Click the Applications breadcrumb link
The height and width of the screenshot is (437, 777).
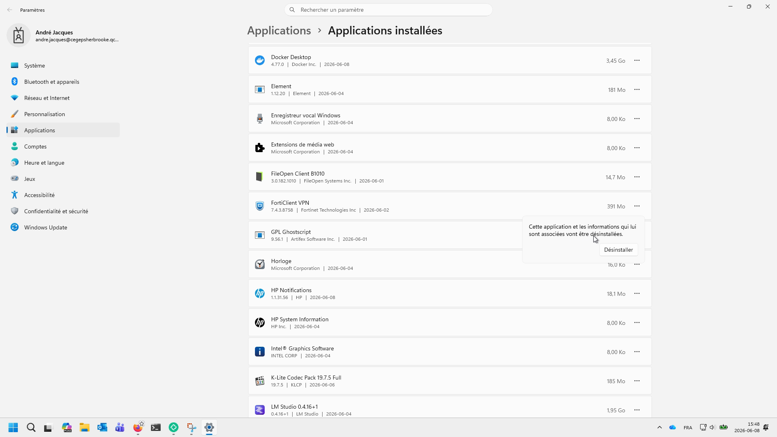(x=279, y=30)
